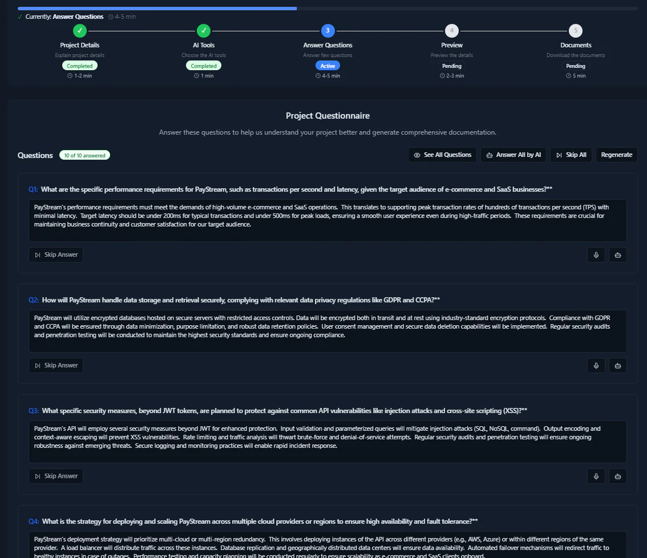Click the blue circle 3 for Answer Questions
Screen dimensions: 647x558
click(327, 30)
